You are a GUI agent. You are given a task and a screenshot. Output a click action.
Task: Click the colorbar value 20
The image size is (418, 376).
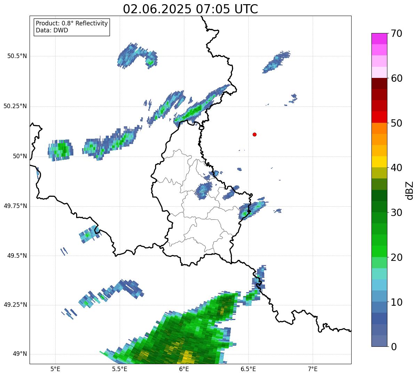tap(396, 257)
